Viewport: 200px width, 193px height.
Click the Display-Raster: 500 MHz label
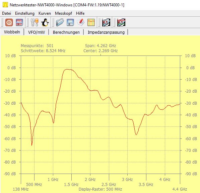click(x=100, y=189)
